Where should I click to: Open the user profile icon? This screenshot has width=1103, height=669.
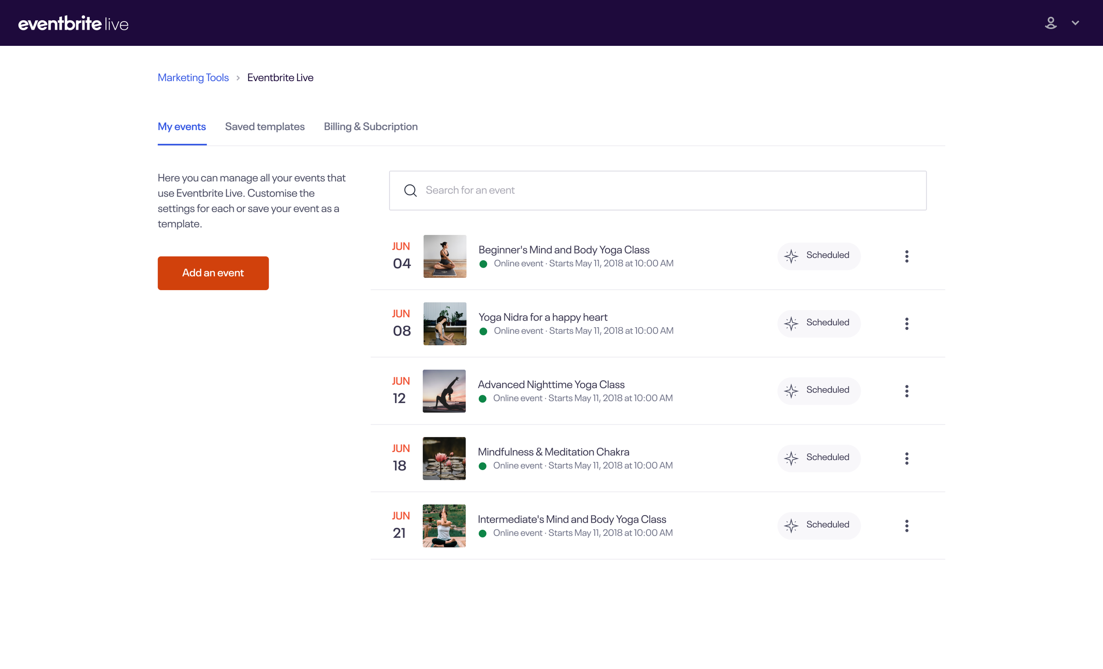point(1050,23)
